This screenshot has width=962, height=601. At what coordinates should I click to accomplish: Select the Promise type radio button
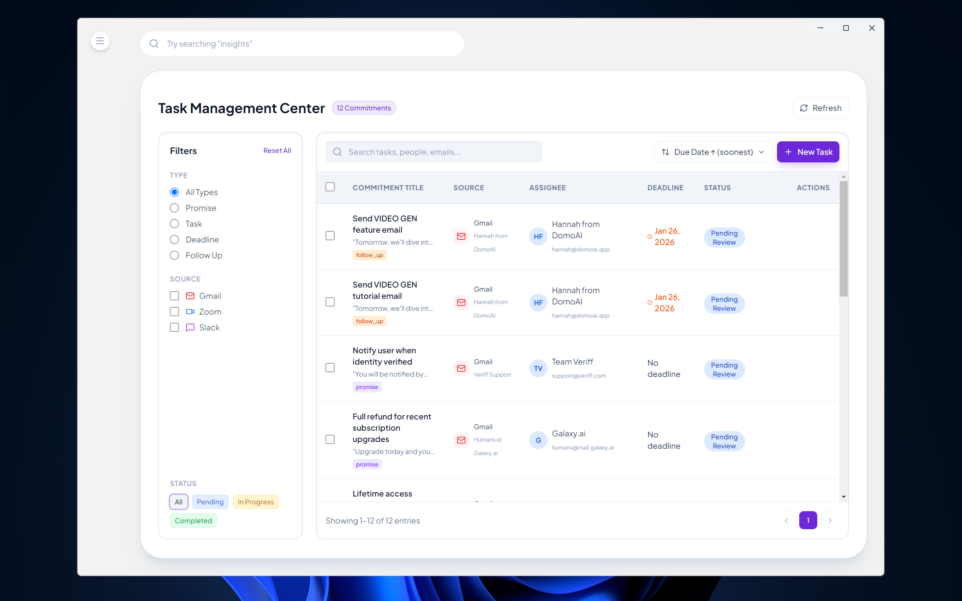click(174, 208)
